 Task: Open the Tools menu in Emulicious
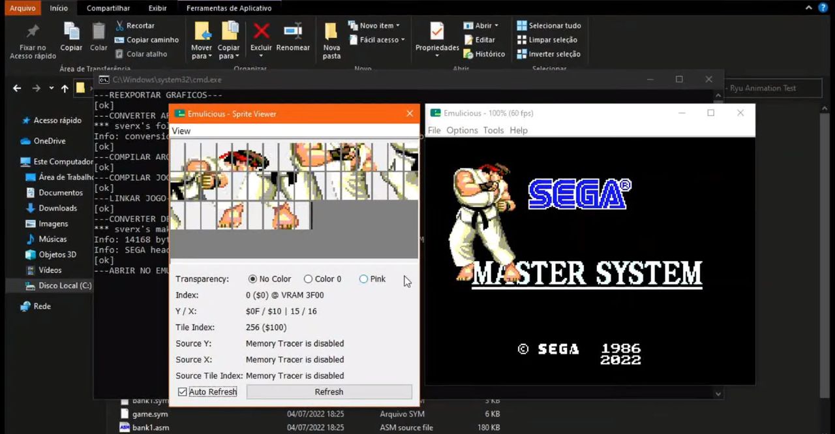493,131
